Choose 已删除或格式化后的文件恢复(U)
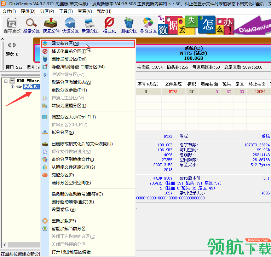 pos(88,144)
